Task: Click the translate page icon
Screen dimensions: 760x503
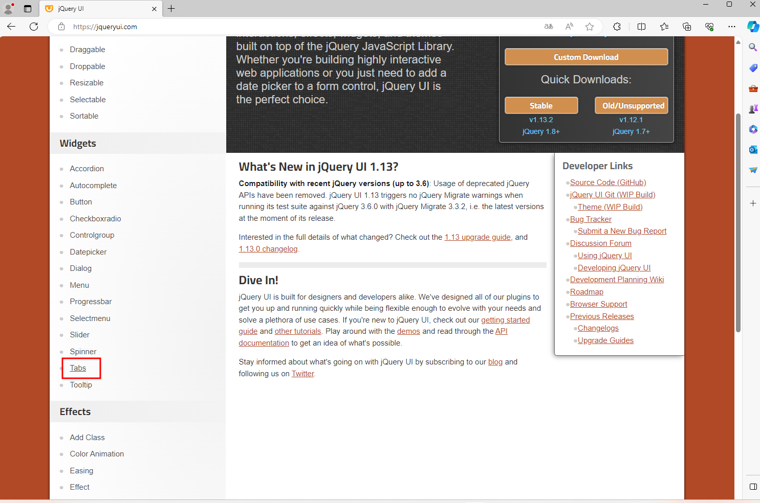Action: (x=549, y=27)
